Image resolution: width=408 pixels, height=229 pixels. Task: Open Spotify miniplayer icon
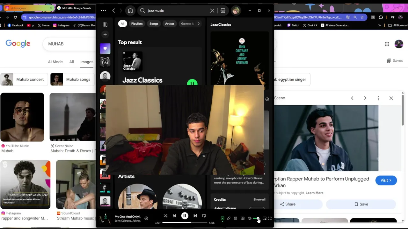coord(264,218)
